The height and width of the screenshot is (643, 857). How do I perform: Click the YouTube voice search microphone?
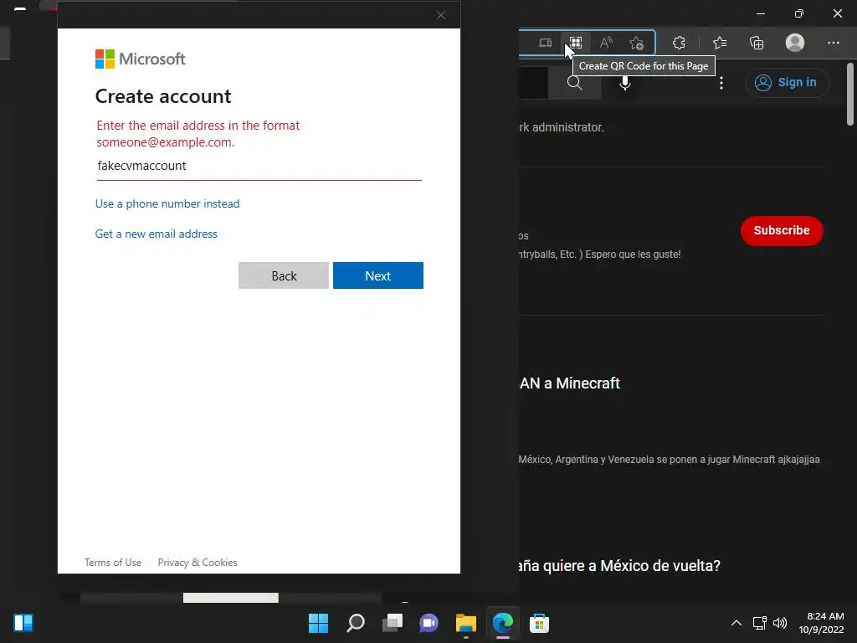click(624, 83)
